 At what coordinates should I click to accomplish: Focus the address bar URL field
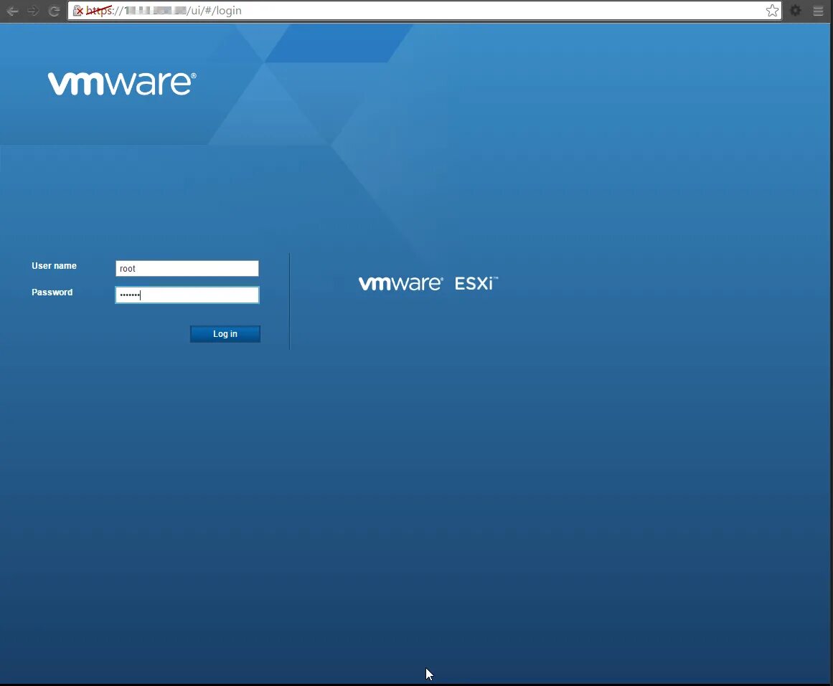tap(425, 11)
